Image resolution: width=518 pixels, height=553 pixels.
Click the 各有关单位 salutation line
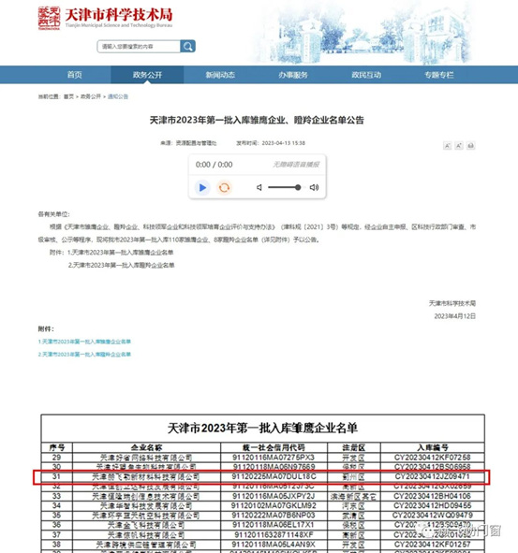coord(53,214)
